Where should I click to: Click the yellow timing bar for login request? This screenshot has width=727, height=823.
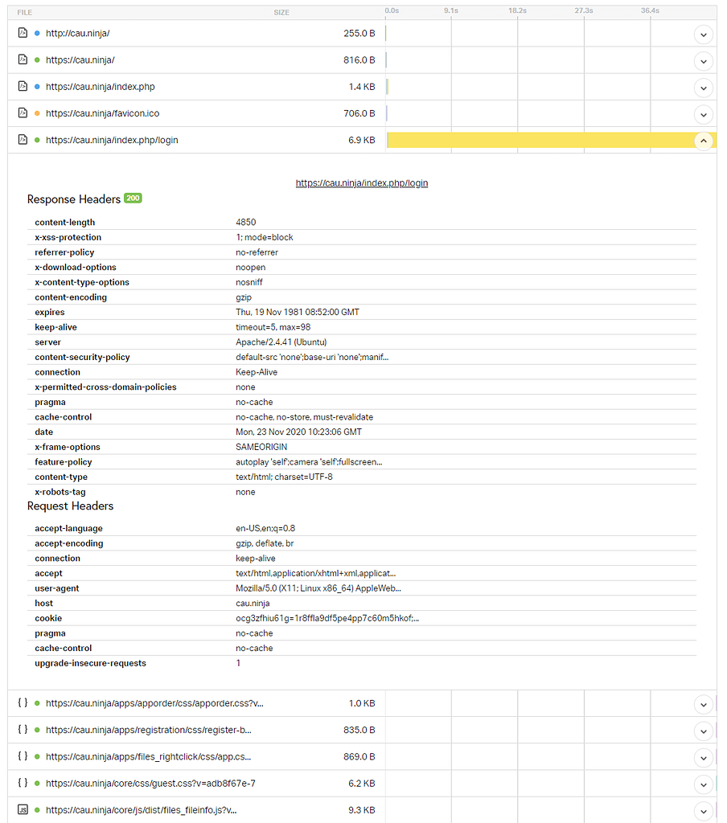539,140
